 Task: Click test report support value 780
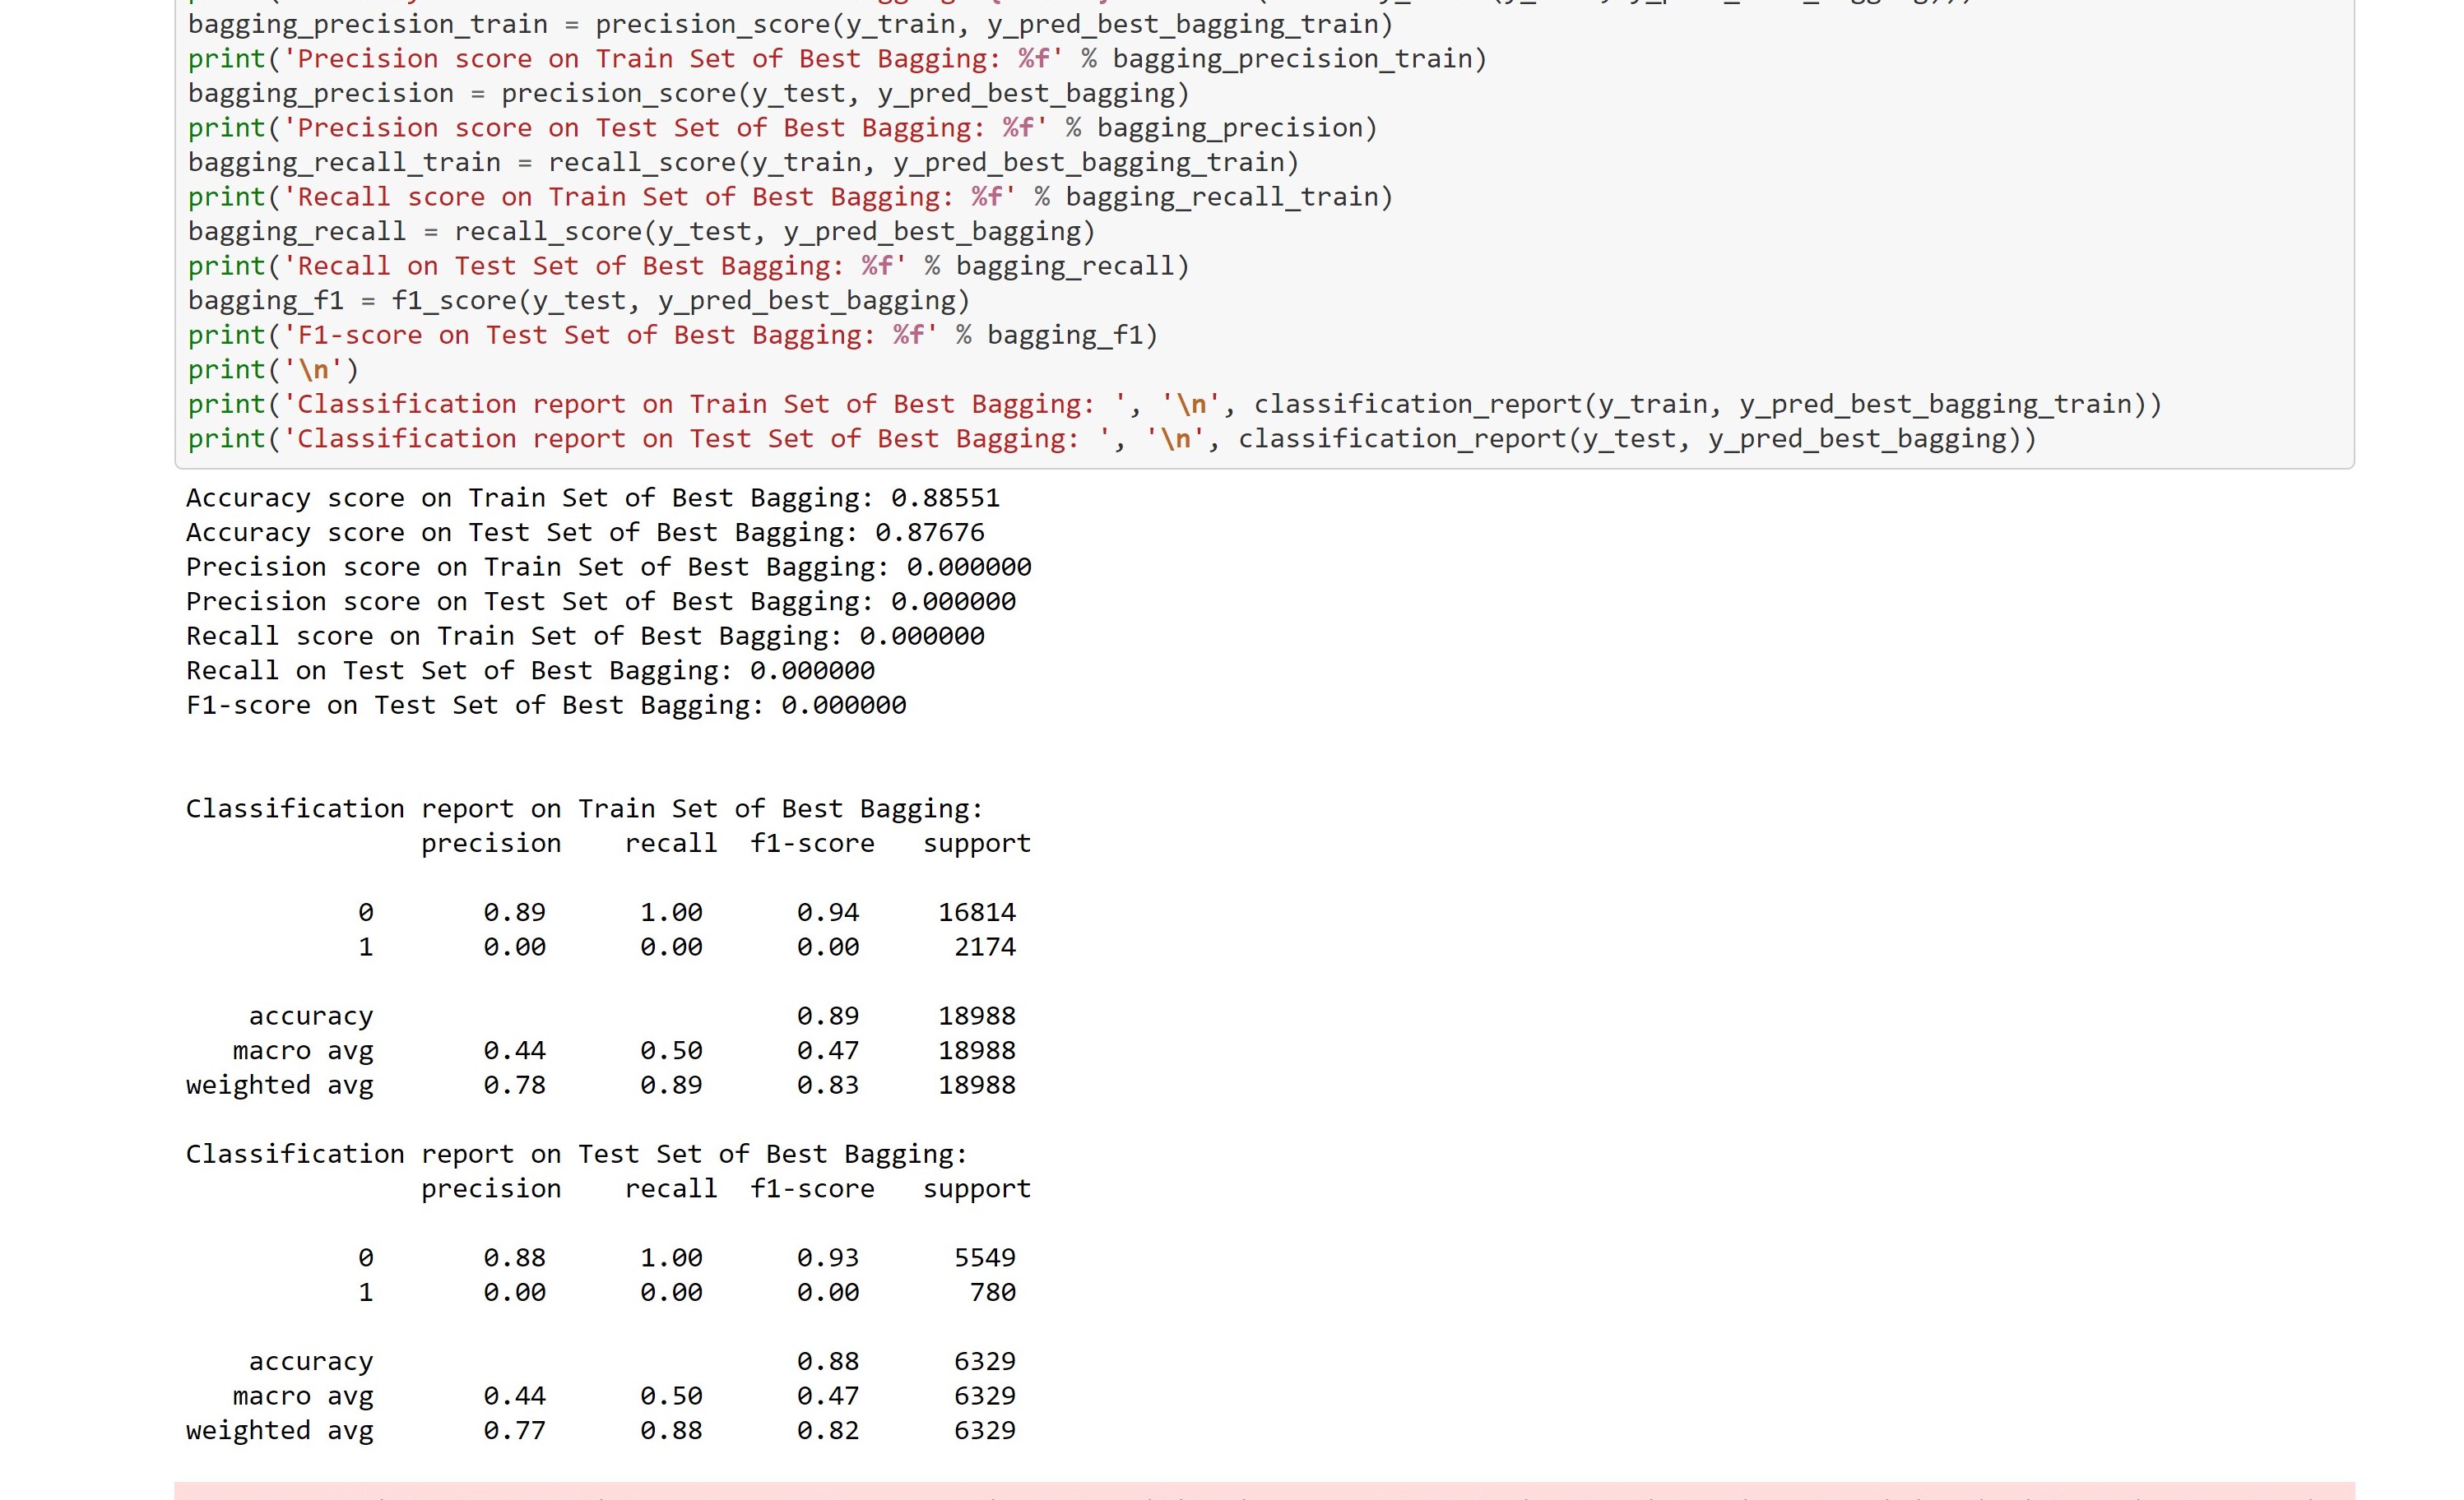click(x=992, y=1293)
